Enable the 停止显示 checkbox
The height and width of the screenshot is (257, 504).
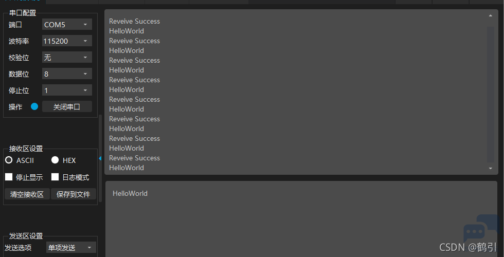point(9,177)
